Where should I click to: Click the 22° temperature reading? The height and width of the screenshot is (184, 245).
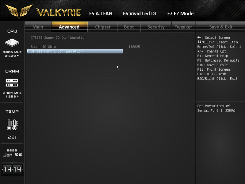[x=12, y=137]
